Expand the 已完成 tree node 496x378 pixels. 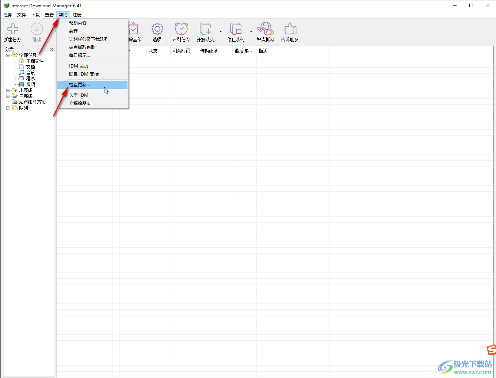pos(8,96)
